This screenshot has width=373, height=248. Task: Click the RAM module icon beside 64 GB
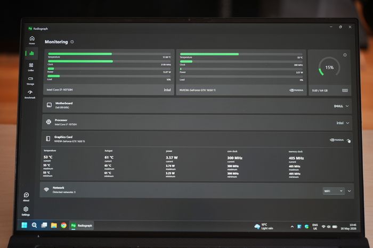[345, 90]
